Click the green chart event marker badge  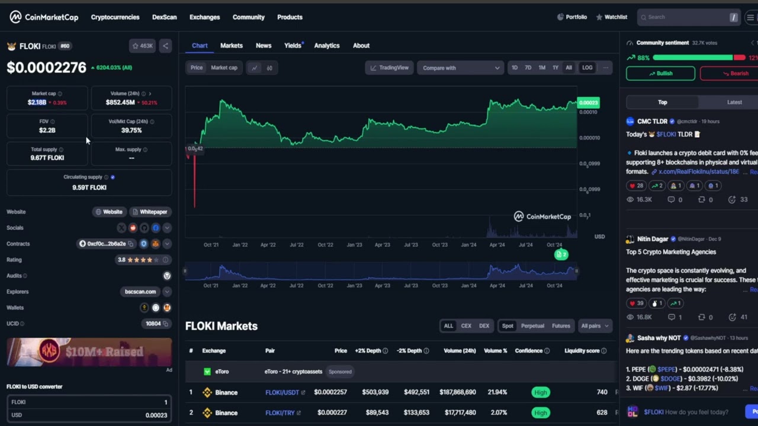561,254
